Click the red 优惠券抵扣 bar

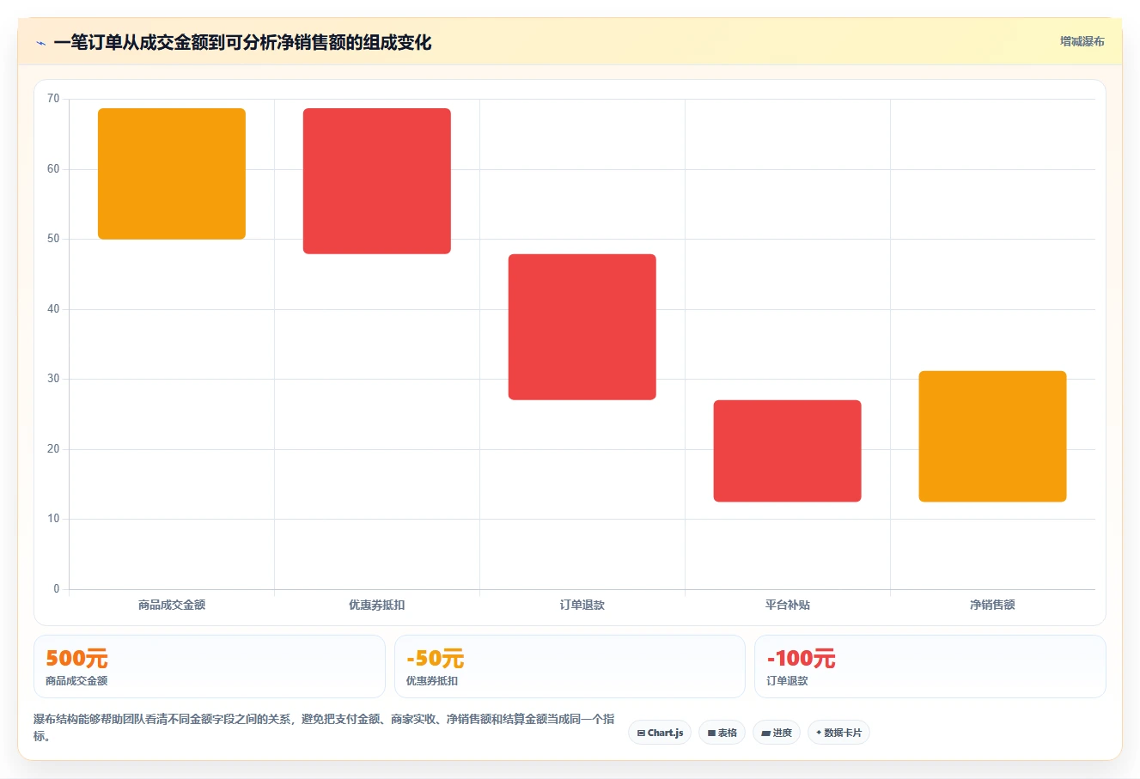tap(377, 181)
